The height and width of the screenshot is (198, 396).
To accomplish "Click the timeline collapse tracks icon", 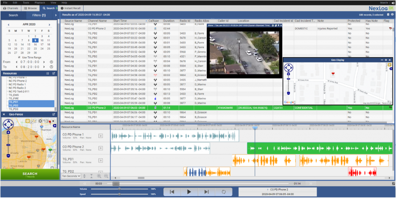I will [91, 176].
